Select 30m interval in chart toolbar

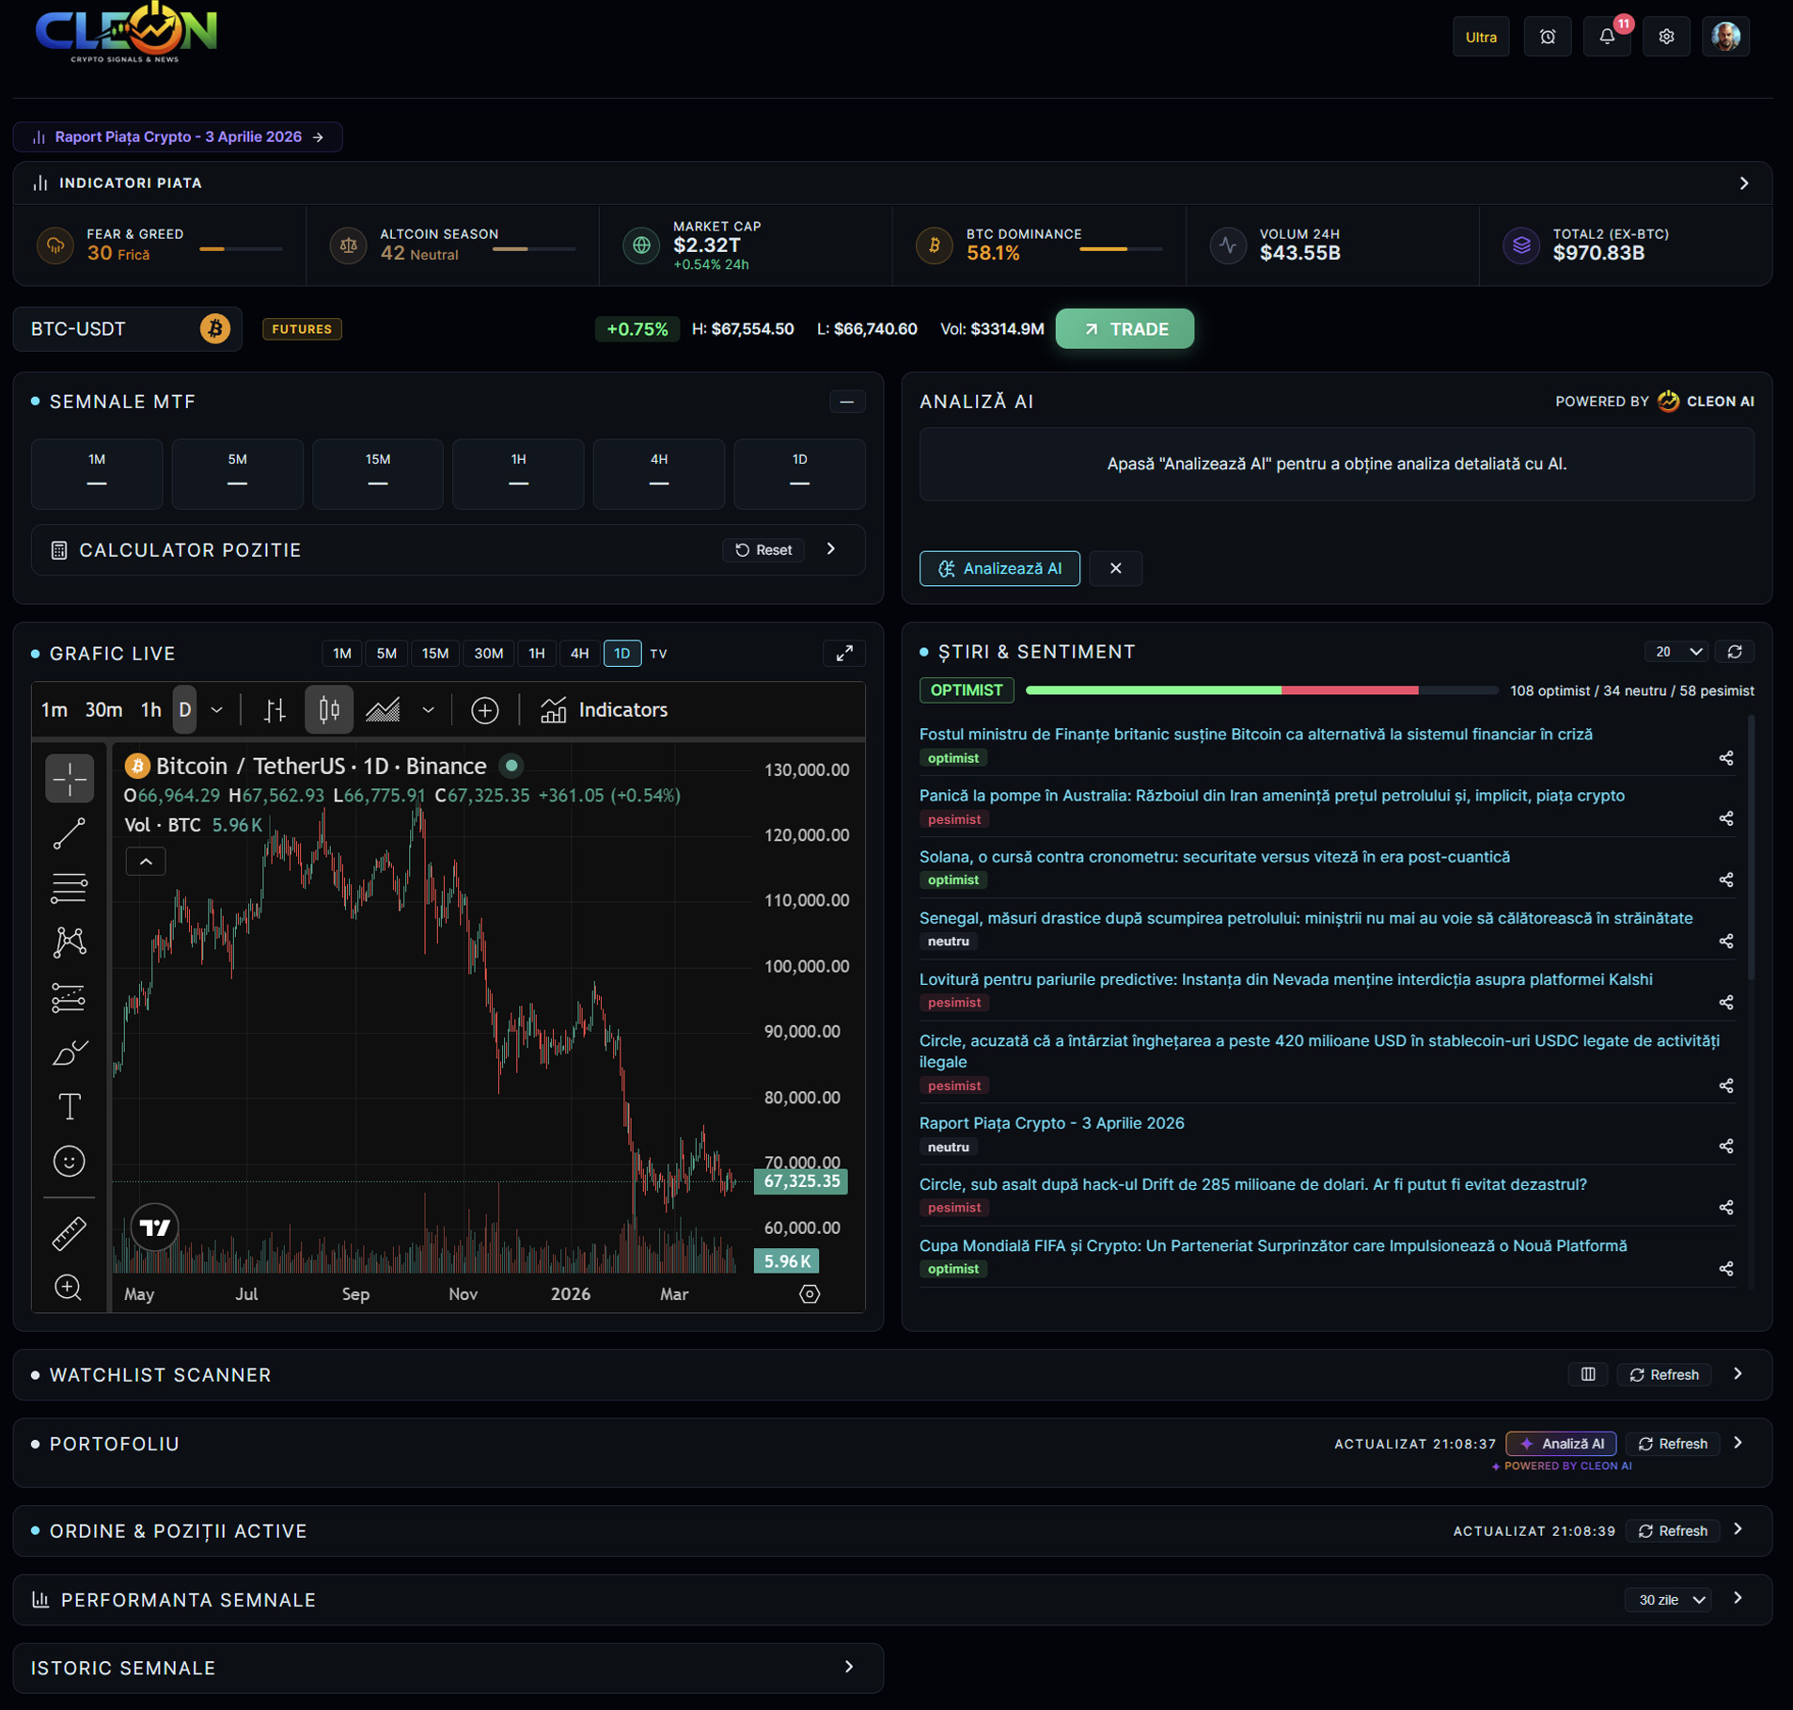tap(103, 710)
